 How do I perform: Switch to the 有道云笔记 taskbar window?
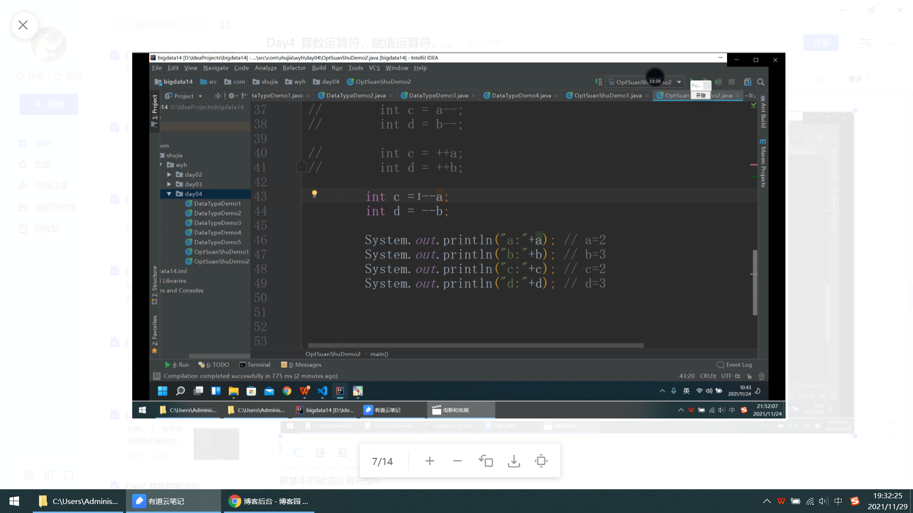point(173,501)
